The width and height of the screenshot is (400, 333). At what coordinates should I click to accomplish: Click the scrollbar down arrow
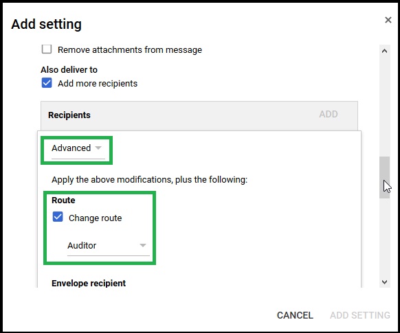click(384, 282)
